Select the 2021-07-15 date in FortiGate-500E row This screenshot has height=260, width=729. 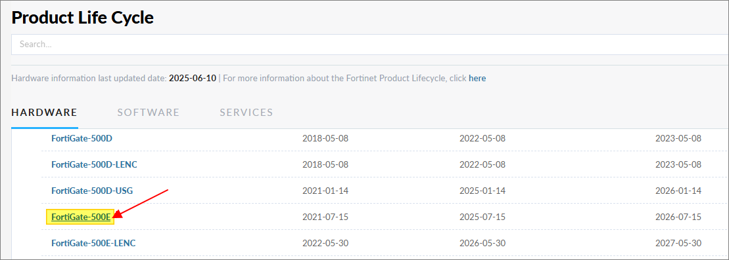325,217
